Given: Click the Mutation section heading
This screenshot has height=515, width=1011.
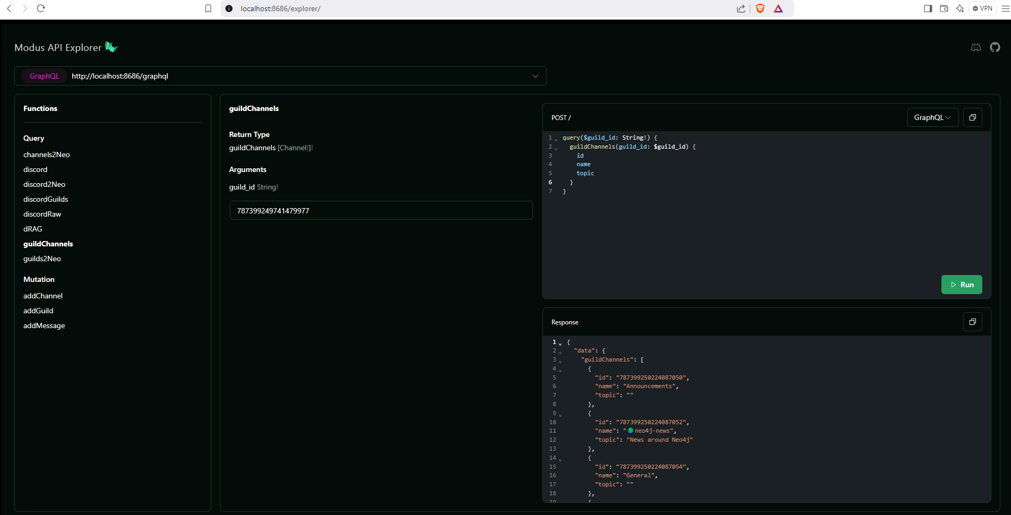Looking at the screenshot, I should pyautogui.click(x=39, y=279).
